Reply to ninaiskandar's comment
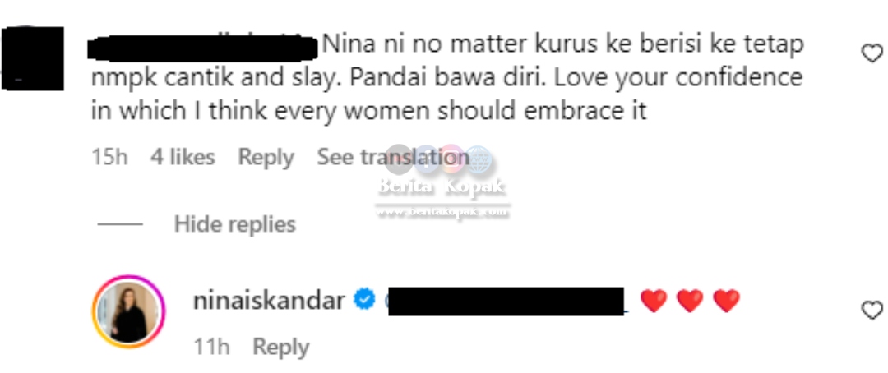The height and width of the screenshot is (373, 888). (x=281, y=347)
